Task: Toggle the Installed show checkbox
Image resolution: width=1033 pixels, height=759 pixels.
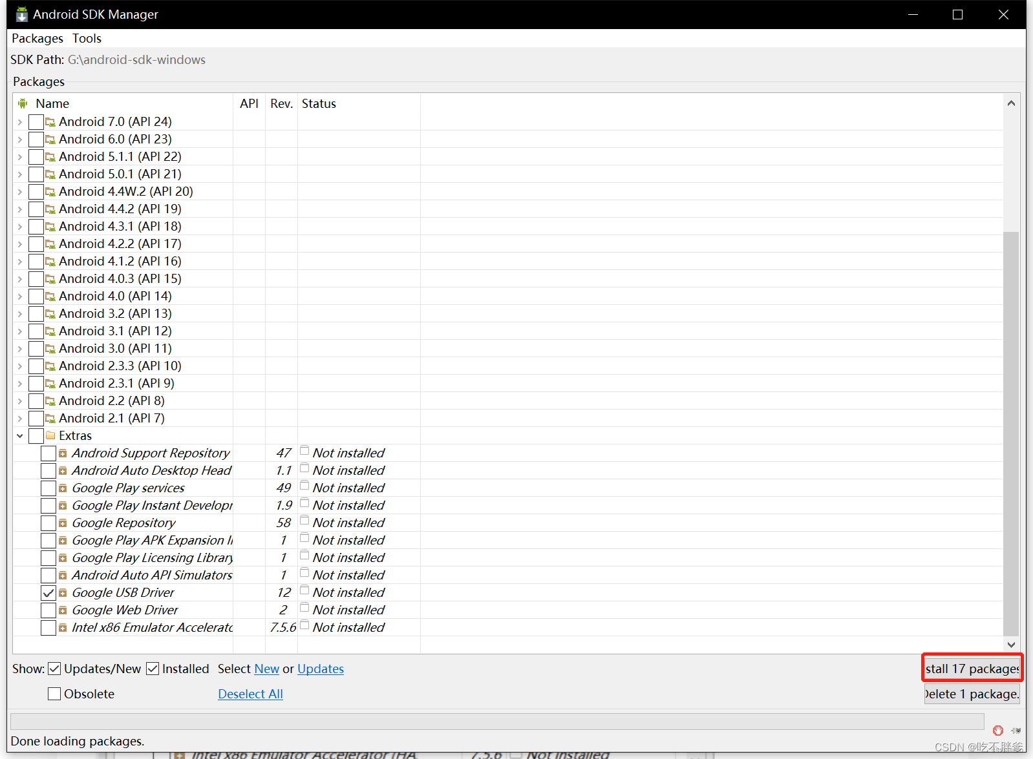Action: tap(153, 669)
